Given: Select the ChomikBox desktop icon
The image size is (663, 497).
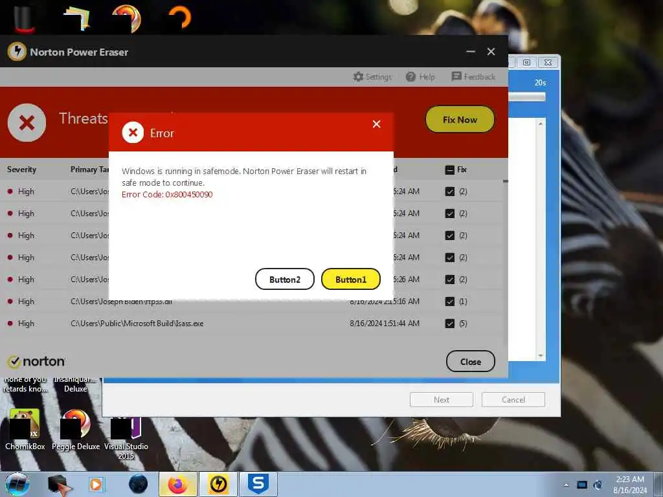Looking at the screenshot, I should point(25,429).
